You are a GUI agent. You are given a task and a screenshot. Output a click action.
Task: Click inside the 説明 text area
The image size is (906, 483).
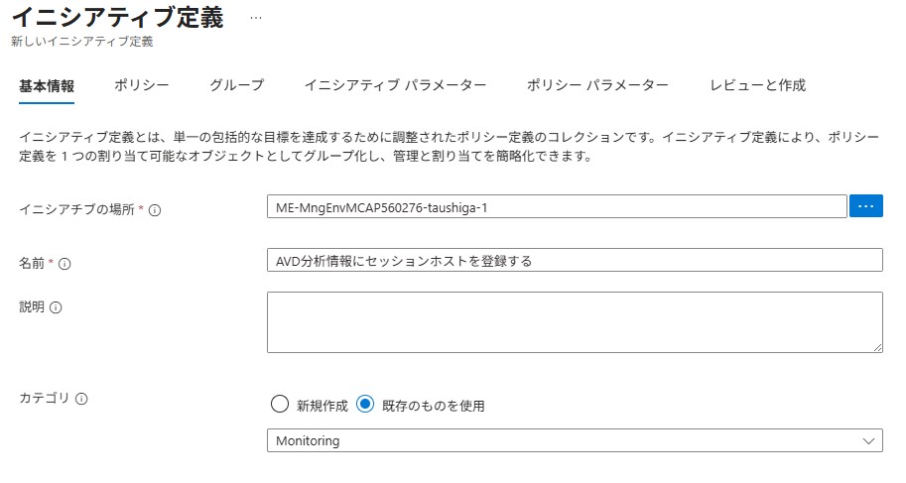point(574,321)
